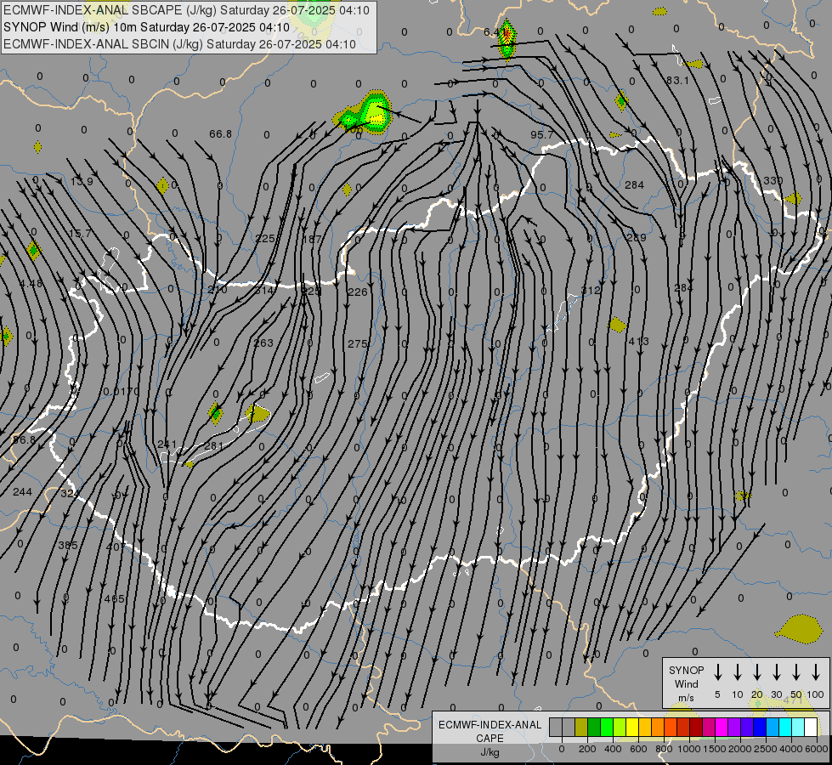Click the 226 grid value on the map
Viewport: 832px width, 765px height.
click(358, 292)
